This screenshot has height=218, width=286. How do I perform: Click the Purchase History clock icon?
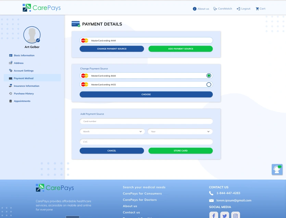11,94
